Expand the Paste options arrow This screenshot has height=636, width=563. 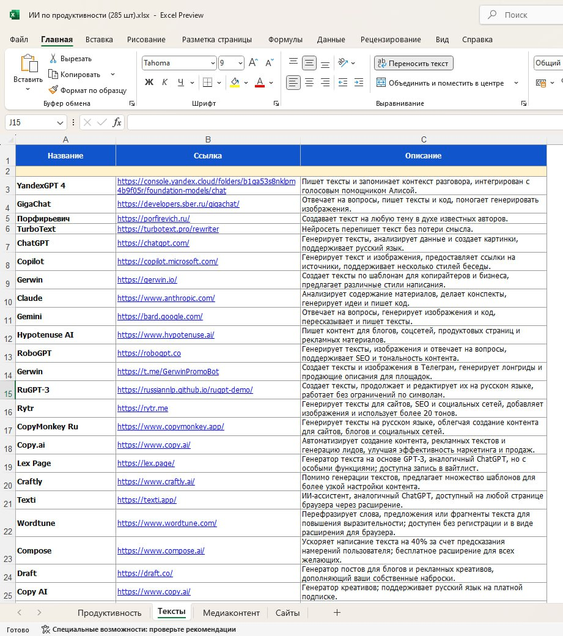click(x=28, y=89)
